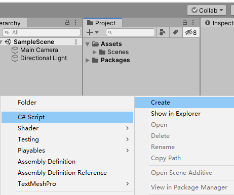Expand the Scenes folder triangle
Screen dimensions: 234x195
click(x=95, y=52)
